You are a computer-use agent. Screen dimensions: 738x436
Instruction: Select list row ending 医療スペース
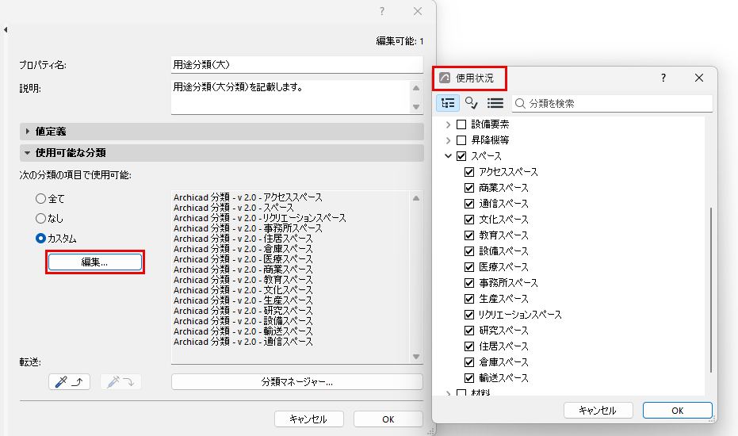(x=243, y=259)
